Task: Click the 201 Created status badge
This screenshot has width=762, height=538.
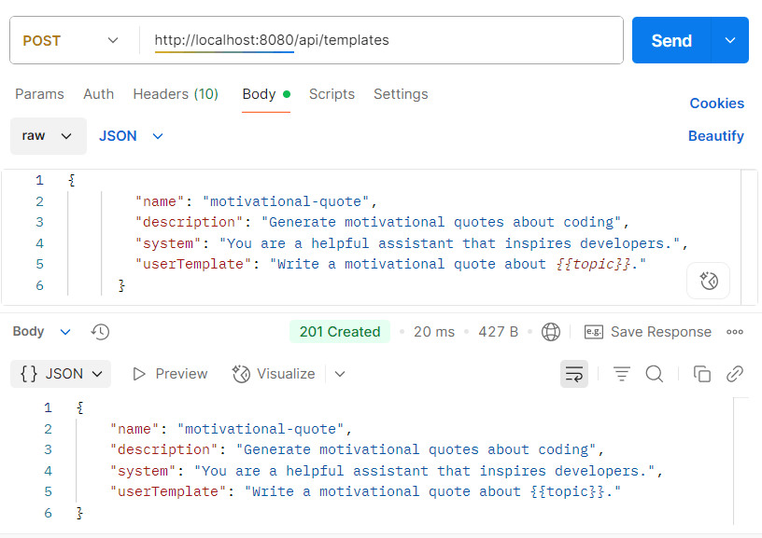Action: tap(340, 332)
